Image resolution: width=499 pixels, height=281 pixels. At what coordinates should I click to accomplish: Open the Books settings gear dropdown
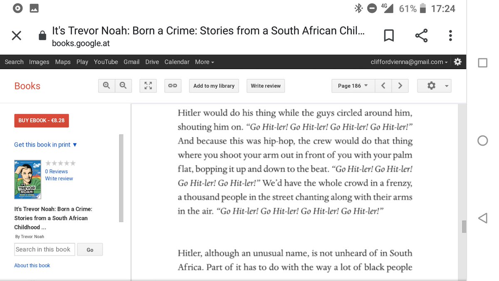[434, 86]
